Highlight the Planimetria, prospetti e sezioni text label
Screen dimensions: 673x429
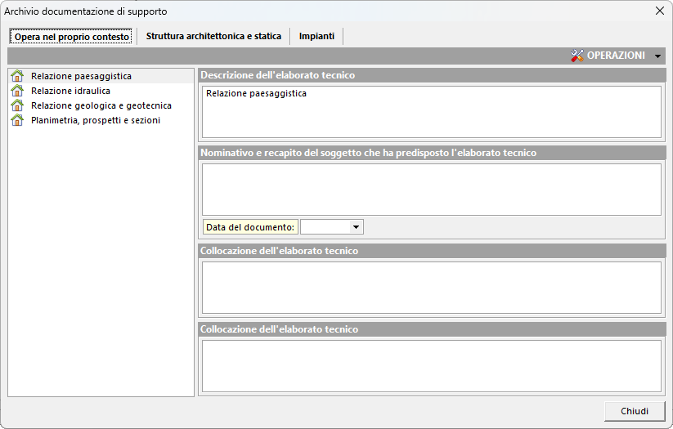pos(95,120)
